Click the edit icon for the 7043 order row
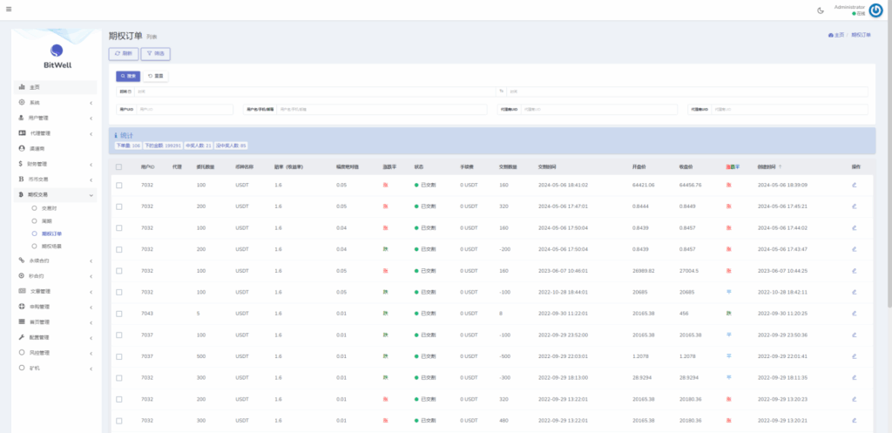The image size is (892, 433). (854, 313)
